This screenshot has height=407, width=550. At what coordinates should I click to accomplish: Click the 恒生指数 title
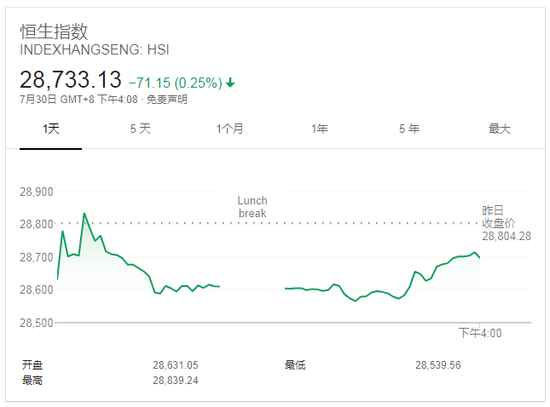tap(54, 32)
